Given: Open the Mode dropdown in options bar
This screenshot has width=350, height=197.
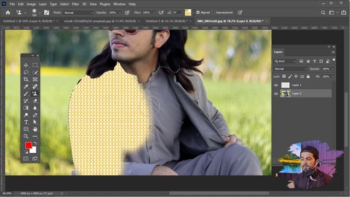Looking at the screenshot, I should point(79,13).
